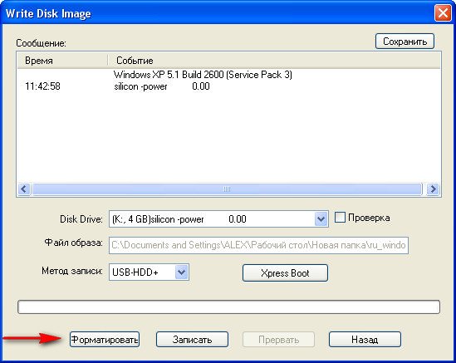Open the Метод записи dropdown arrow
The height and width of the screenshot is (363, 456).
(x=182, y=272)
